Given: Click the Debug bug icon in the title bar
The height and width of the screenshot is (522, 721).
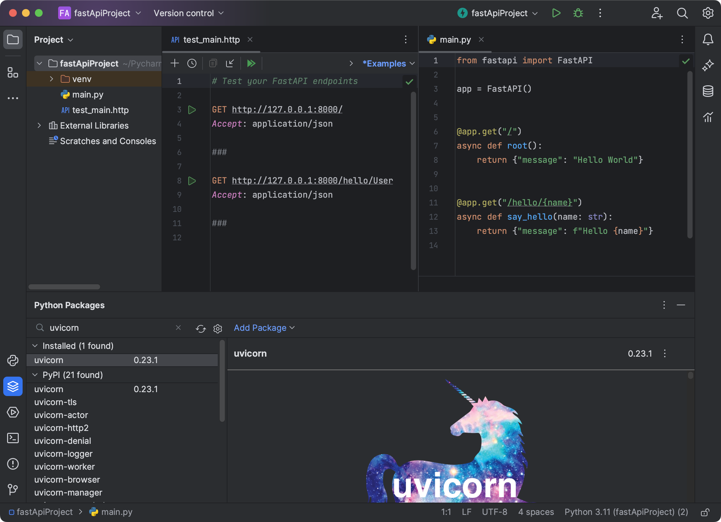Looking at the screenshot, I should [x=578, y=13].
